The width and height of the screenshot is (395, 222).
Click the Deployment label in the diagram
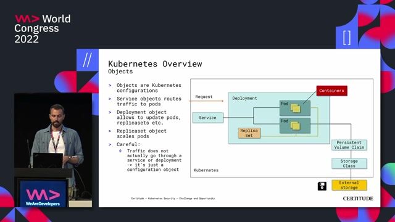coord(244,98)
